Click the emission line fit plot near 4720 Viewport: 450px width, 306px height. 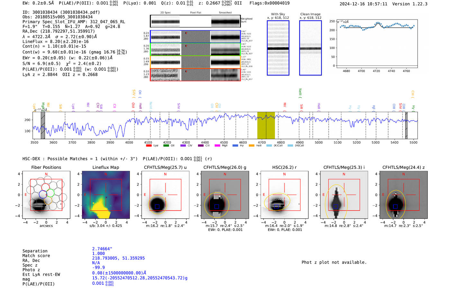[377, 44]
